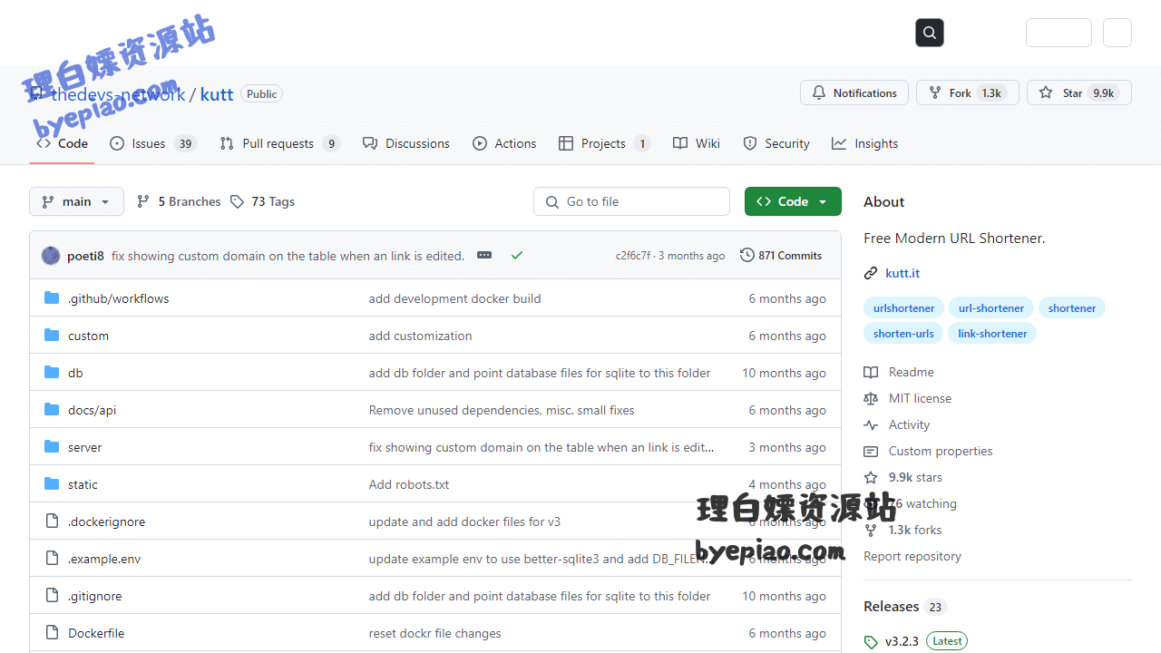Screen dimensions: 1161x653
Task: Open the Security tab
Action: [776, 143]
